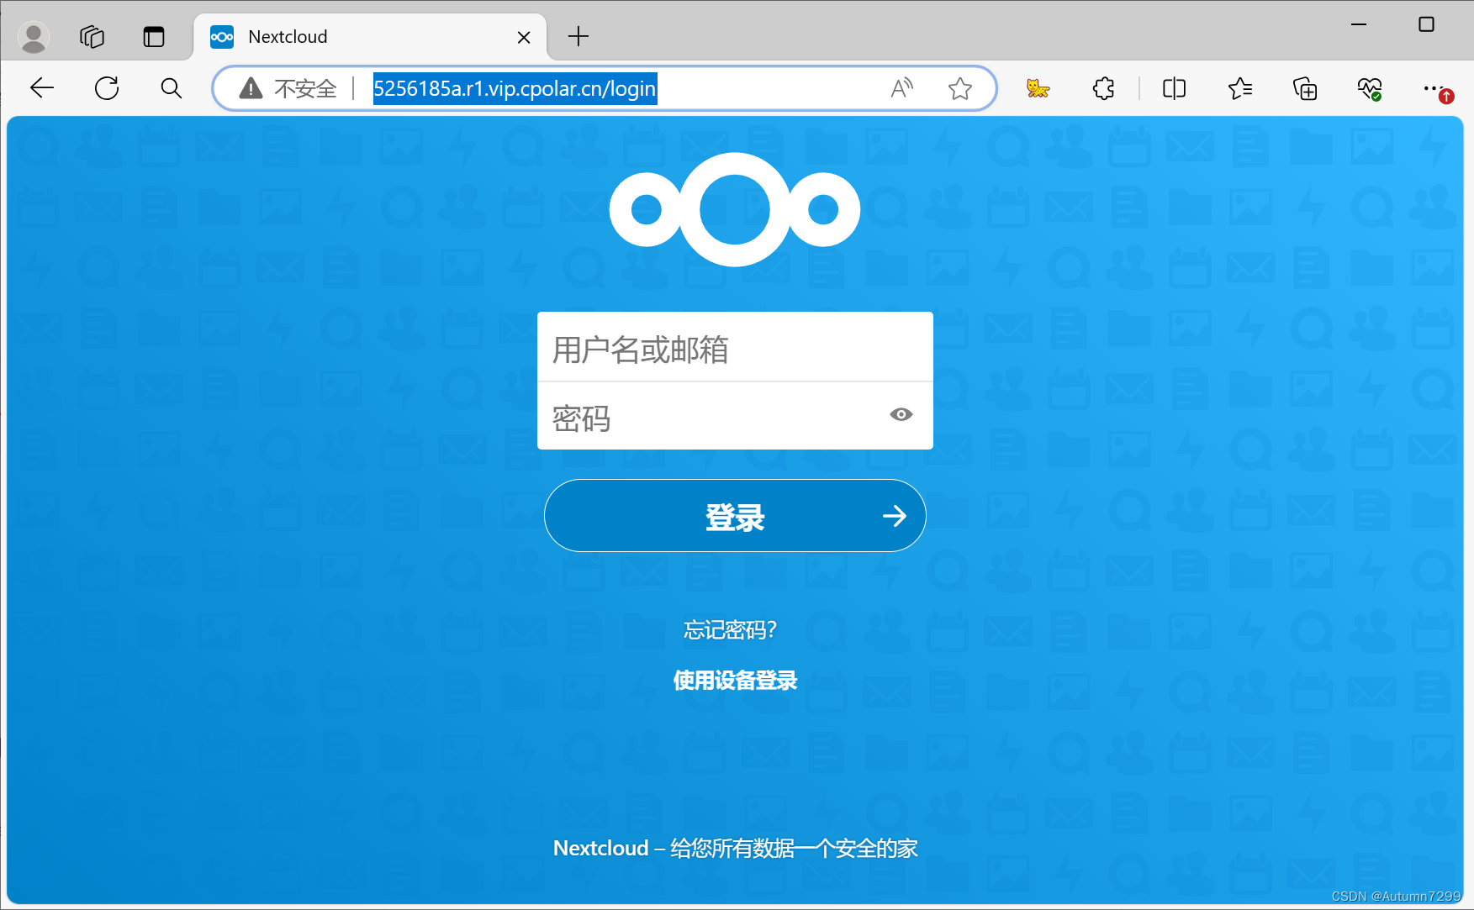Image resolution: width=1474 pixels, height=910 pixels.
Task: Open the workspaces icon
Action: pos(92,37)
